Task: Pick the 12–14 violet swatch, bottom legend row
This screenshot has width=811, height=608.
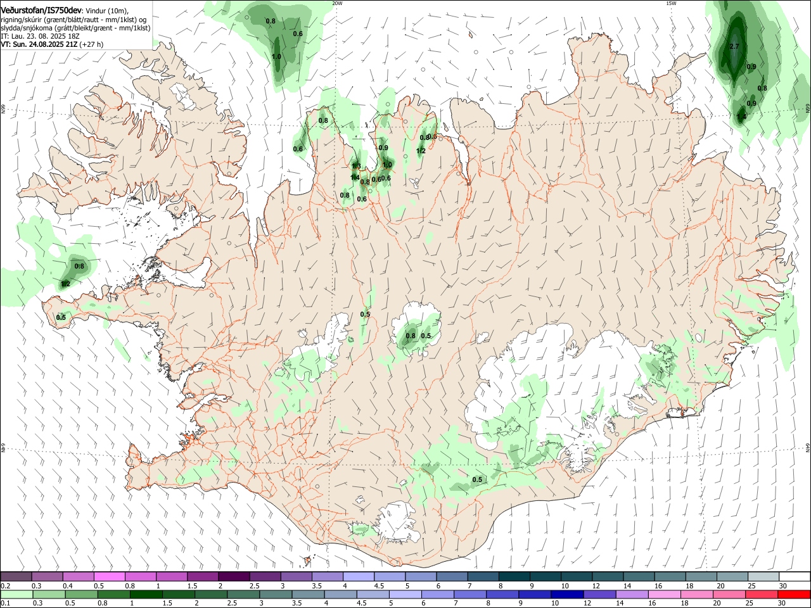Action: pyautogui.click(x=599, y=595)
